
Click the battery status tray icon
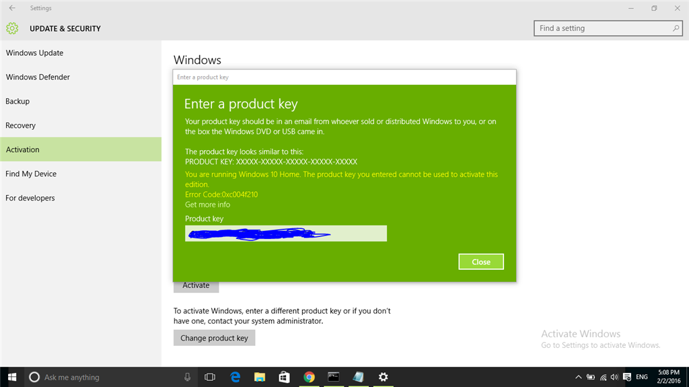click(591, 377)
